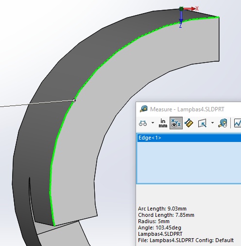Click the Create Sensor icon
The height and width of the screenshot is (246, 241).
click(x=238, y=123)
